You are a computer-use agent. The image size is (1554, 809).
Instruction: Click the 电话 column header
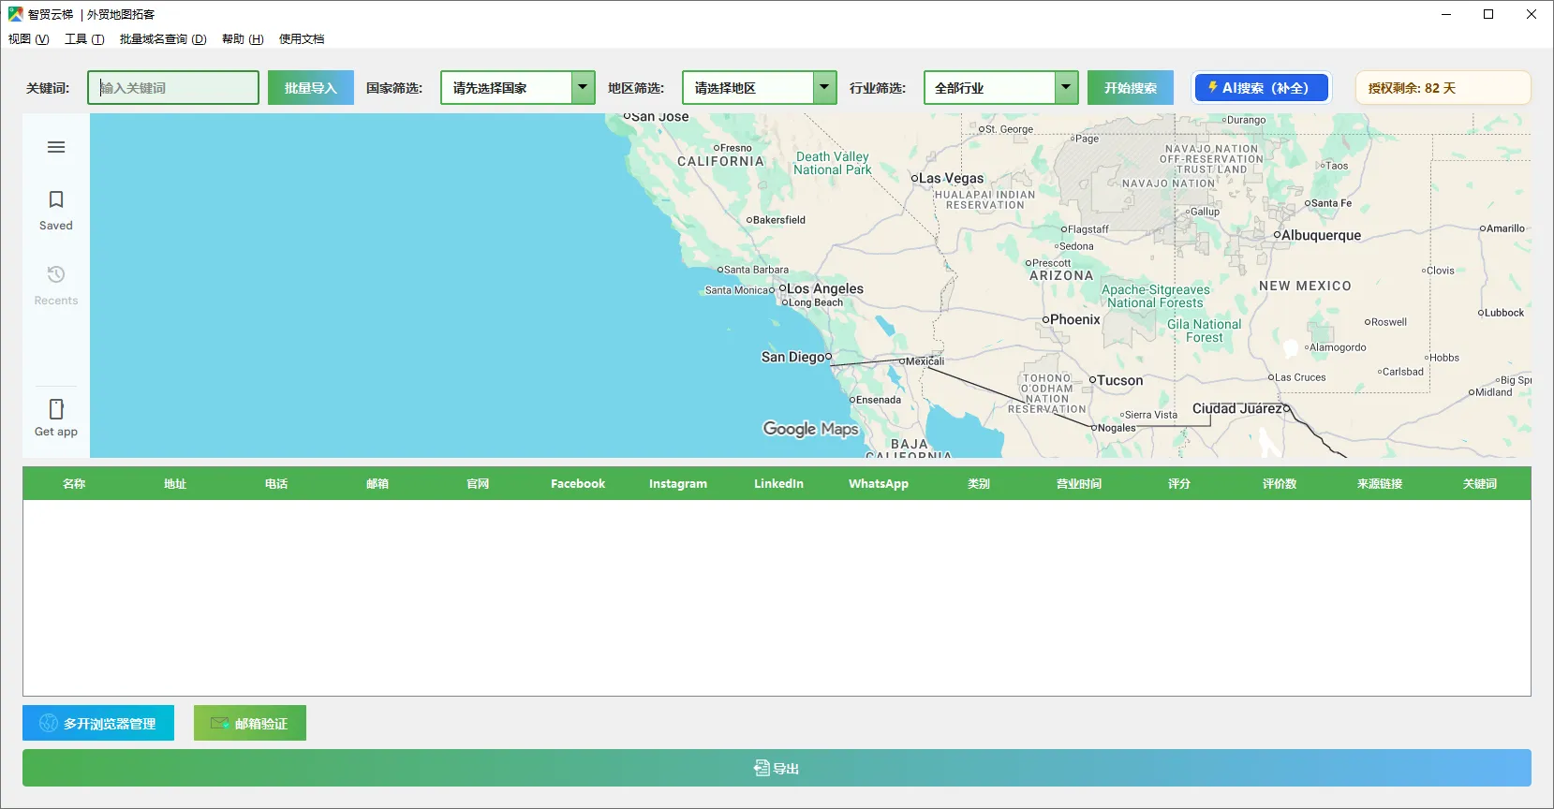coord(276,483)
